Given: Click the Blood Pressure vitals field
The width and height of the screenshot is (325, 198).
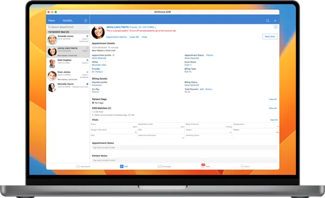Looking at the screenshot, I should [x=209, y=126].
